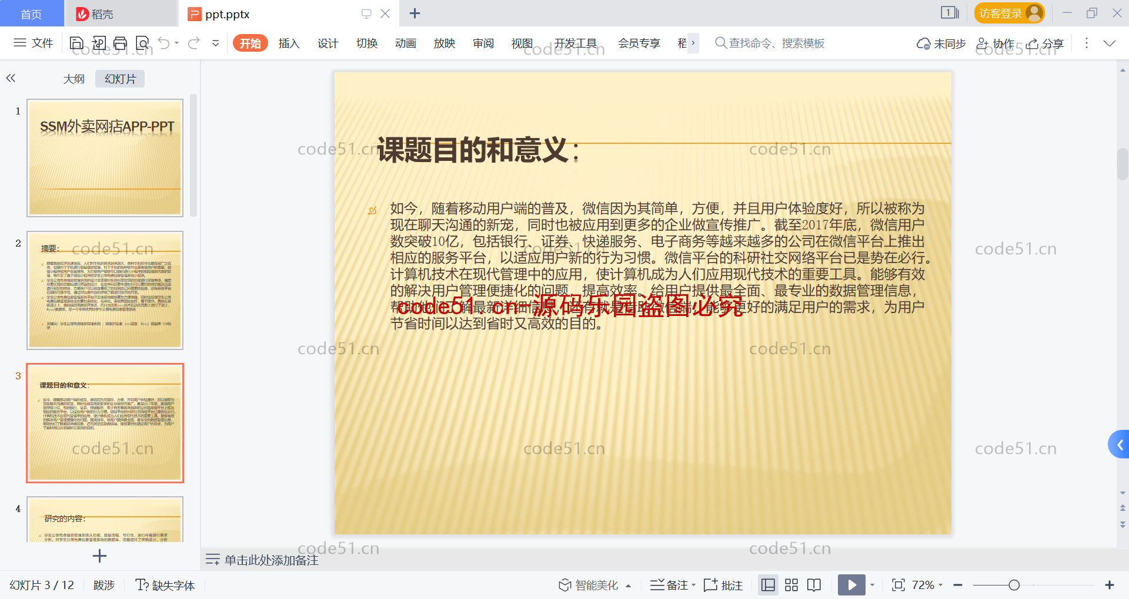Click the Print icon

coord(121,43)
